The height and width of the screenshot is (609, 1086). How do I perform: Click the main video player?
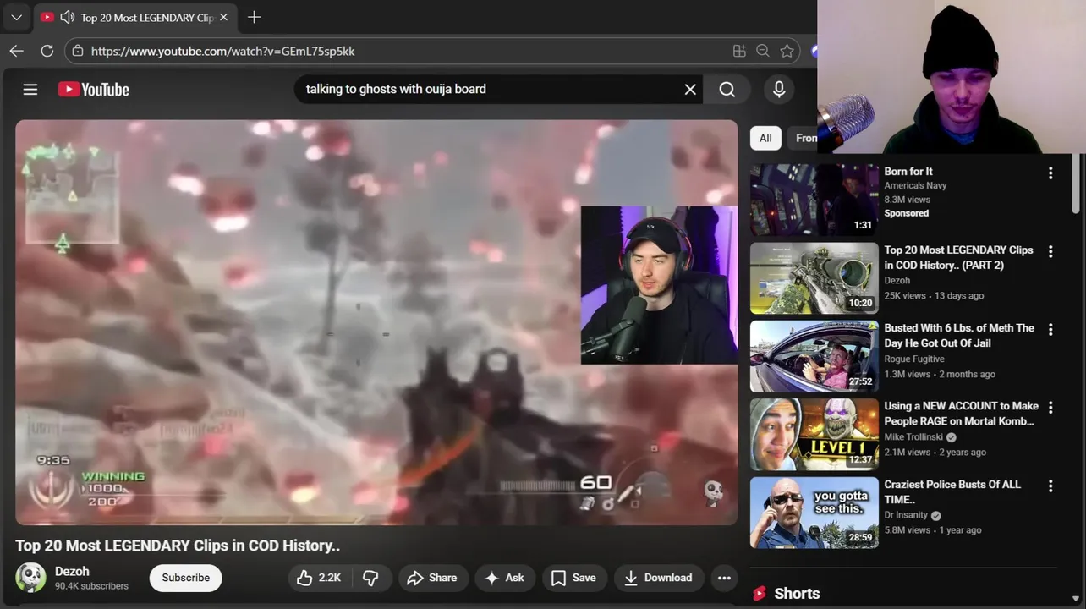[376, 322]
